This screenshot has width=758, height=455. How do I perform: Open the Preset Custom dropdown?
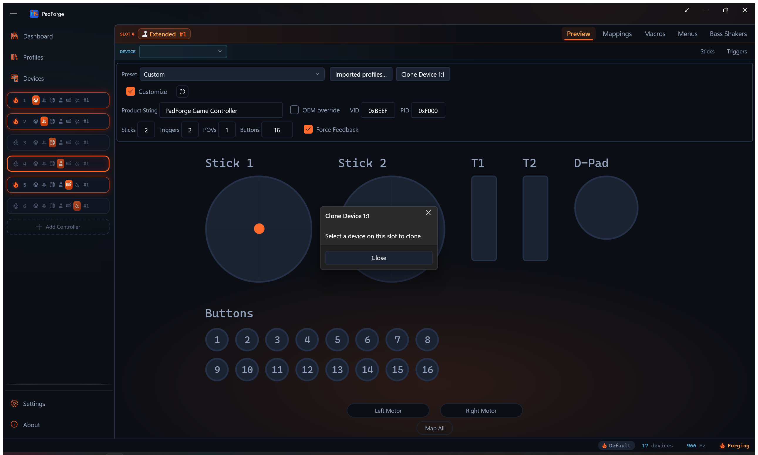point(232,74)
